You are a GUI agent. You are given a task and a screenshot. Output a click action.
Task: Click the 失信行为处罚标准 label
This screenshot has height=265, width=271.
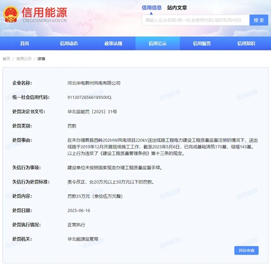(31, 182)
